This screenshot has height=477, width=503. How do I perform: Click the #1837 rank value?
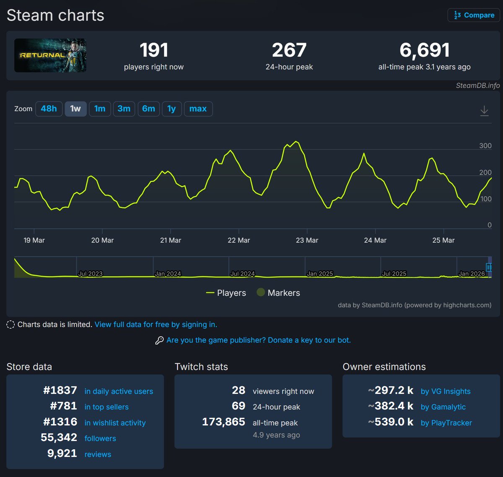[60, 390]
